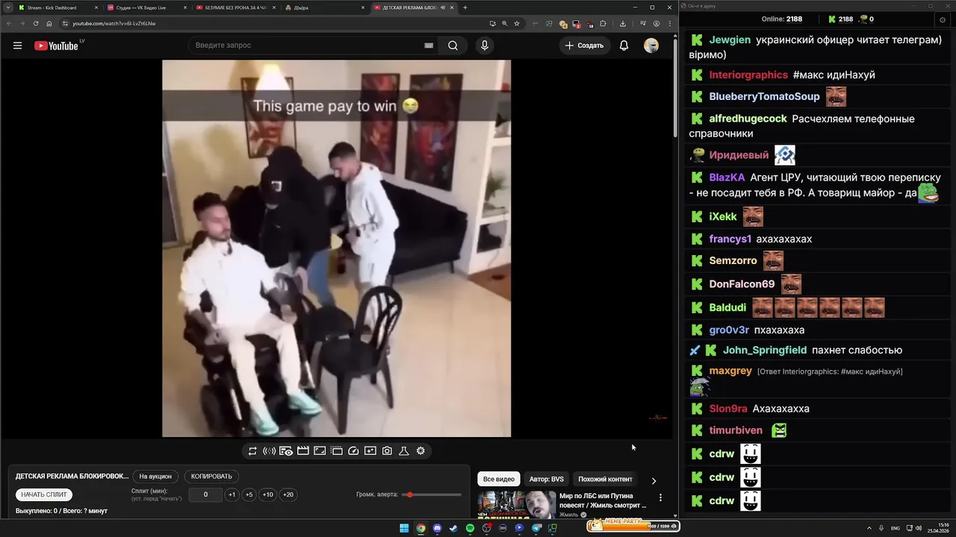Viewport: 956px width, 537px height.
Task: Click the Создать button
Action: click(584, 45)
